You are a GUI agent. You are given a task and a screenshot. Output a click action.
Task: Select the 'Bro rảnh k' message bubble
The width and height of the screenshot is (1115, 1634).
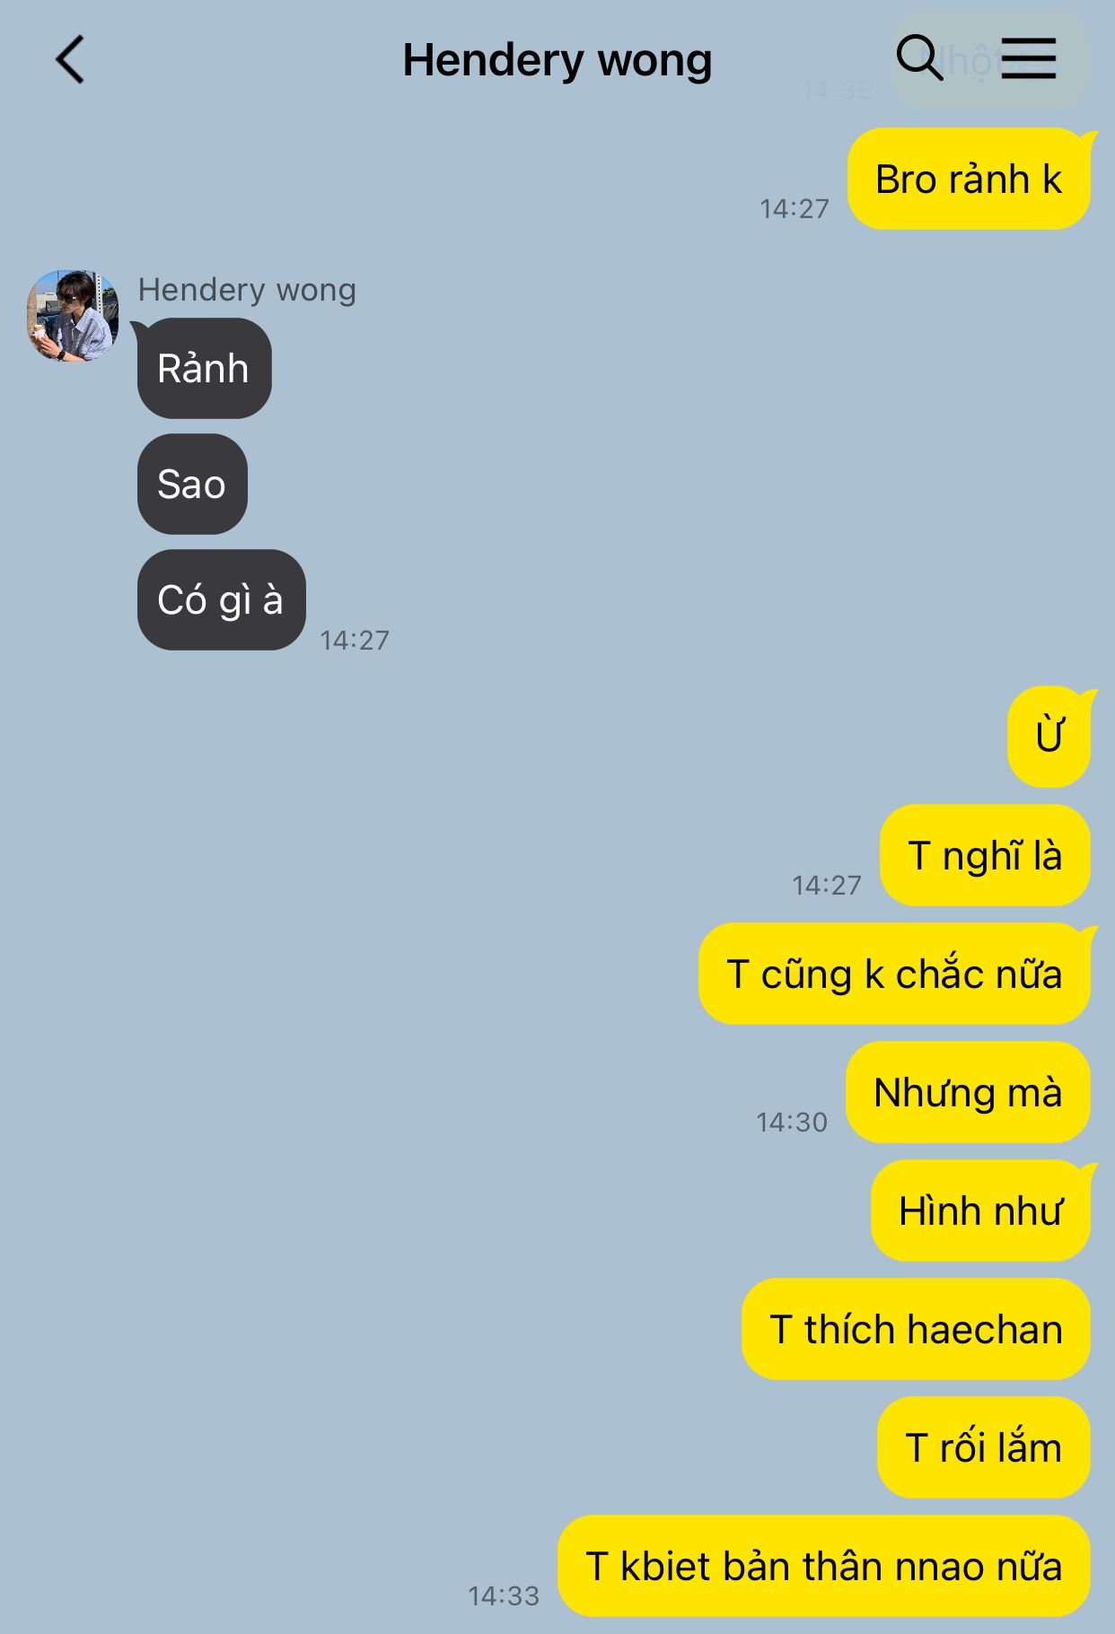969,179
